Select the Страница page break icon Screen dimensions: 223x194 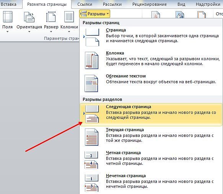(92, 37)
